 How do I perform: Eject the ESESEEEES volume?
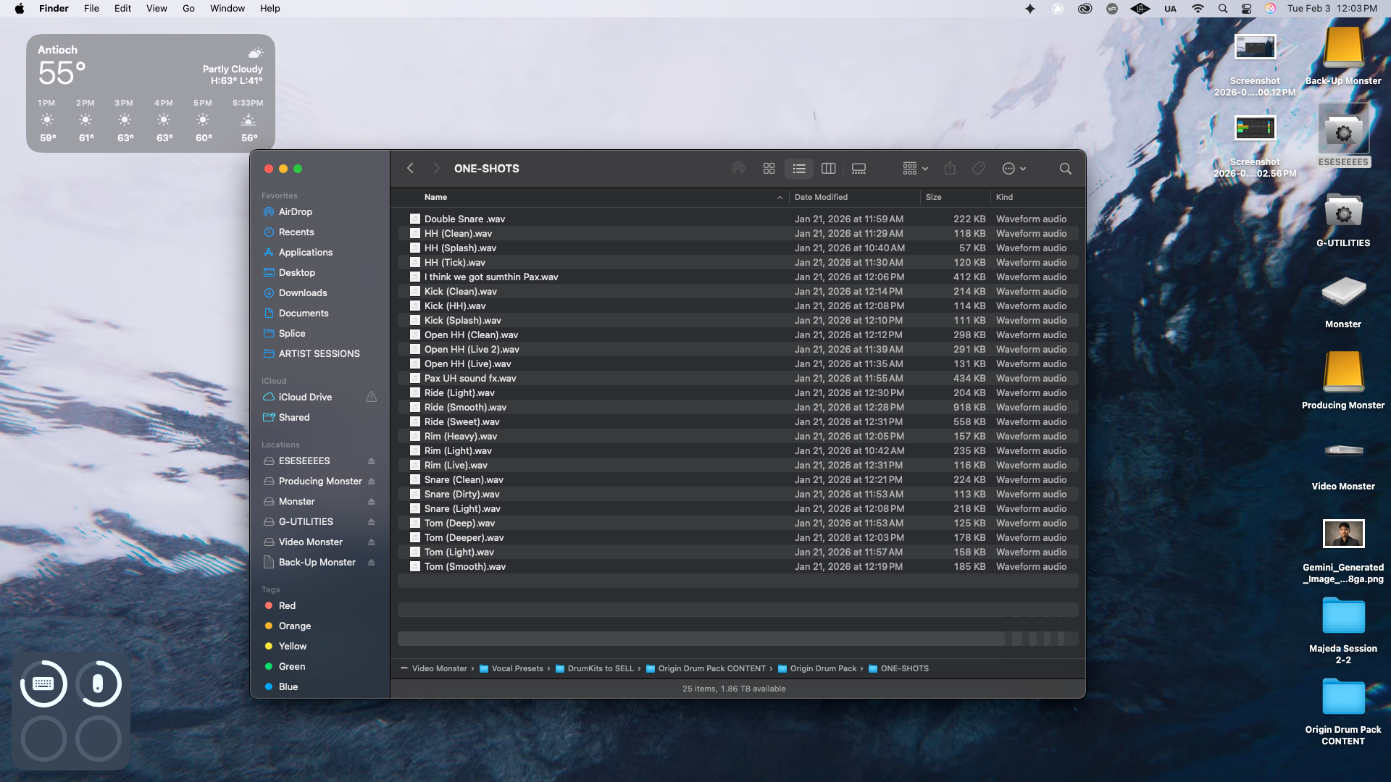click(x=371, y=461)
